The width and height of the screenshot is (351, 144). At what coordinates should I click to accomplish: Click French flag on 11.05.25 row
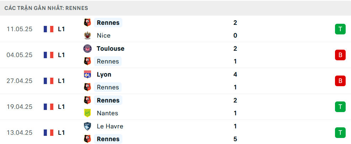49,29
